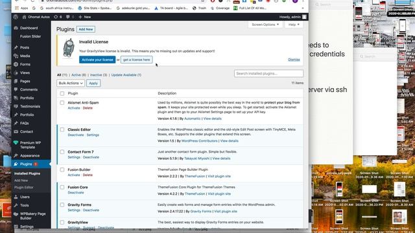Open the Forms sidebar icon
The height and width of the screenshot is (233, 415).
tap(16, 64)
